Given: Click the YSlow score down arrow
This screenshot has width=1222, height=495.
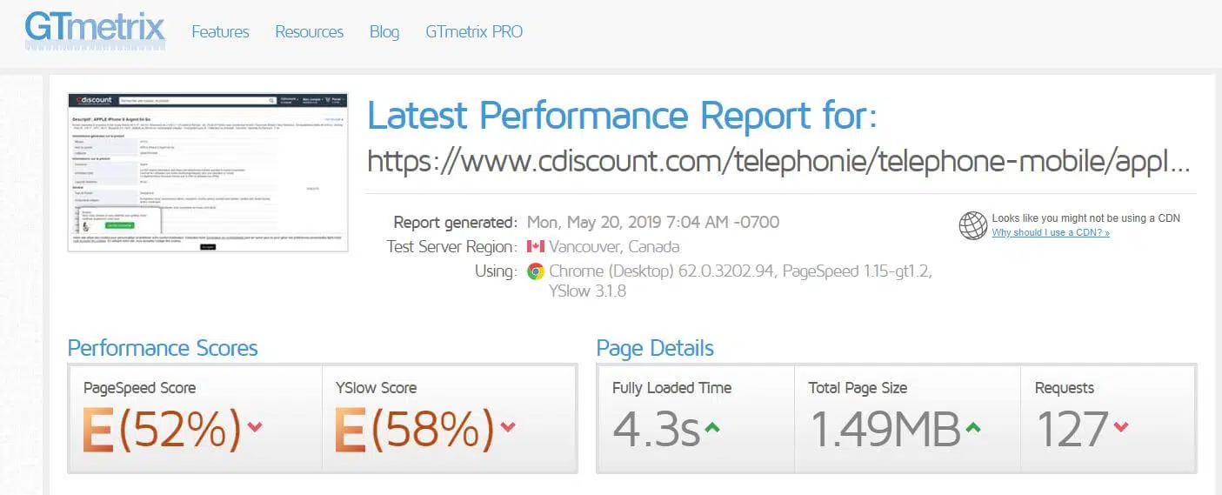Looking at the screenshot, I should click(508, 426).
